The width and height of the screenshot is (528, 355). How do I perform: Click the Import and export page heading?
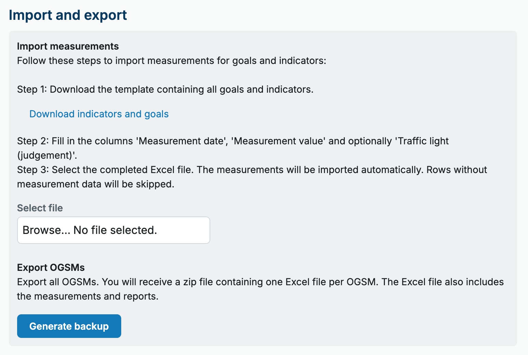pyautogui.click(x=68, y=15)
